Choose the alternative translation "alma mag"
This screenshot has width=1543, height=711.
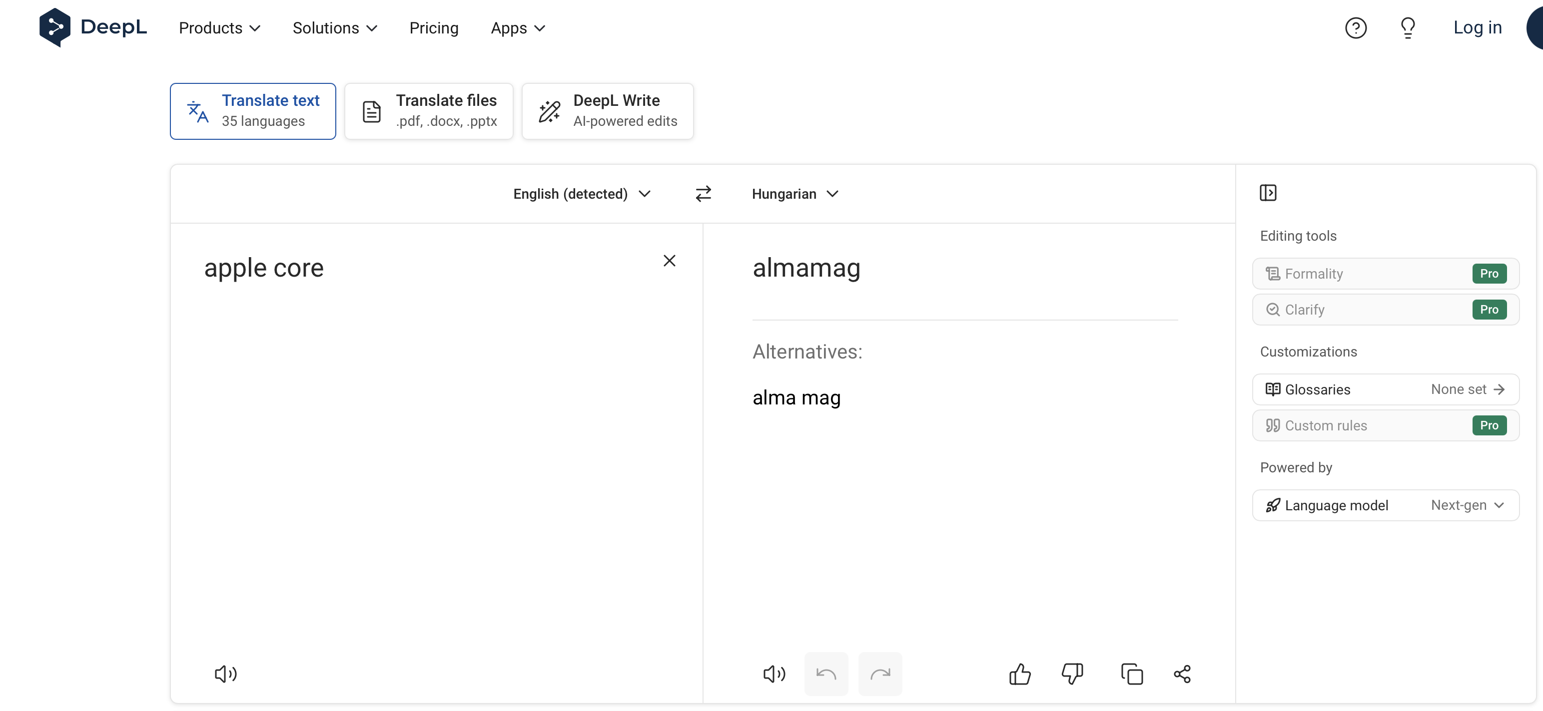pos(796,398)
